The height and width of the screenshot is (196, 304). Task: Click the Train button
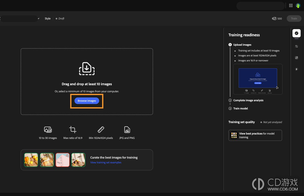294,18
